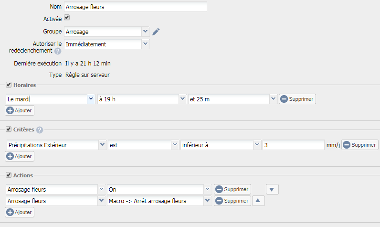Image resolution: width=380 pixels, height=227 pixels.
Task: Toggle the Actions section checkbox
Action: [x=9, y=175]
